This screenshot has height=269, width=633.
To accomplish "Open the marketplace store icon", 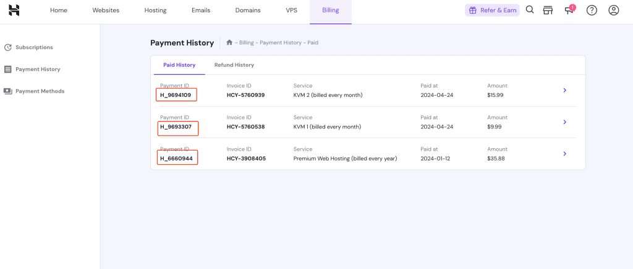I will [548, 10].
